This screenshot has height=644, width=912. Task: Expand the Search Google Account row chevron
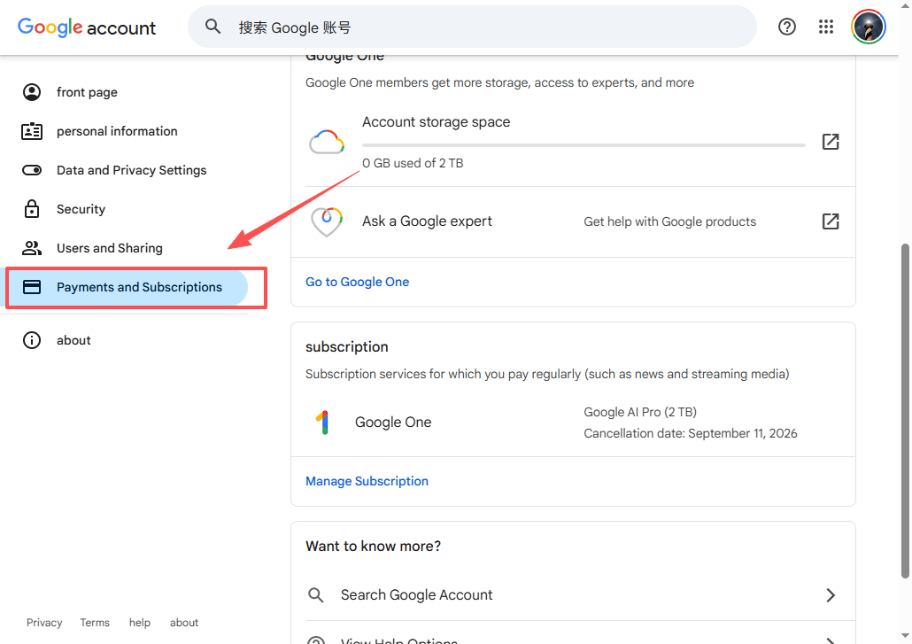click(830, 595)
